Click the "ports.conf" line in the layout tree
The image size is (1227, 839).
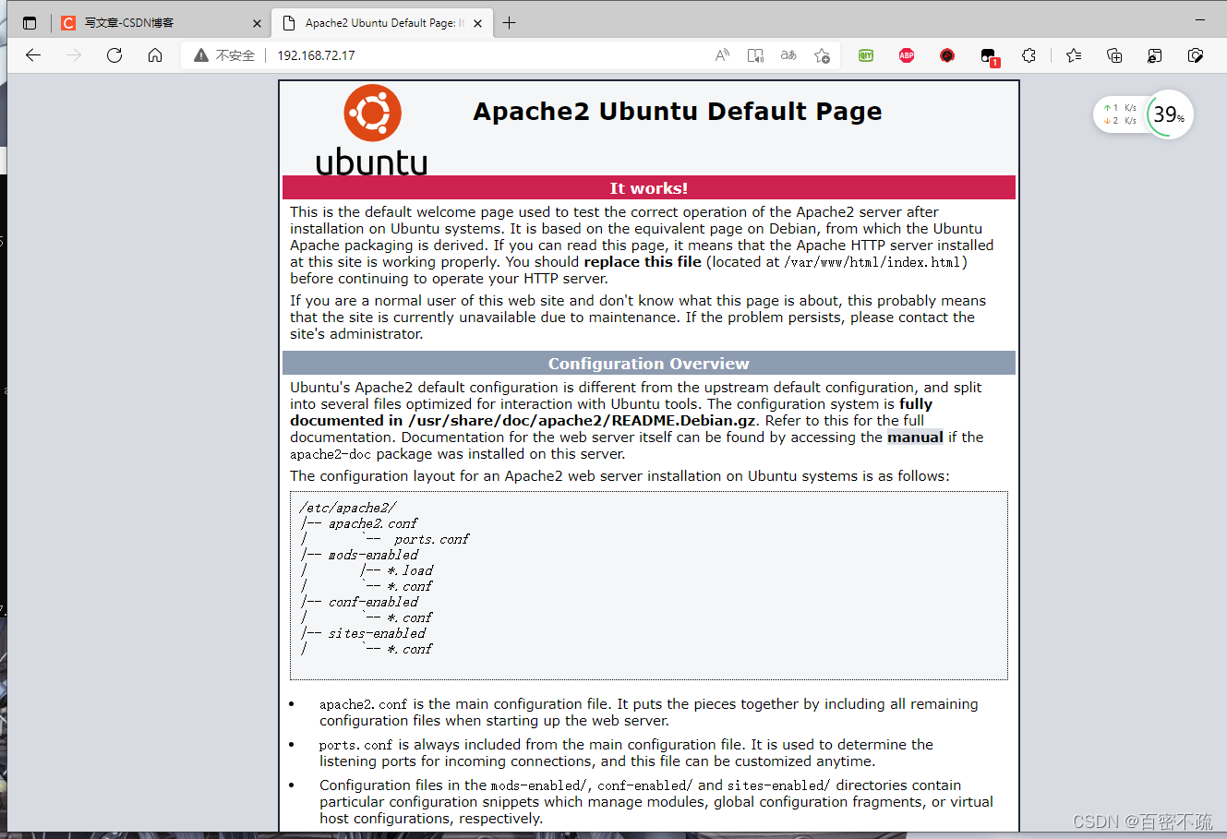(431, 539)
